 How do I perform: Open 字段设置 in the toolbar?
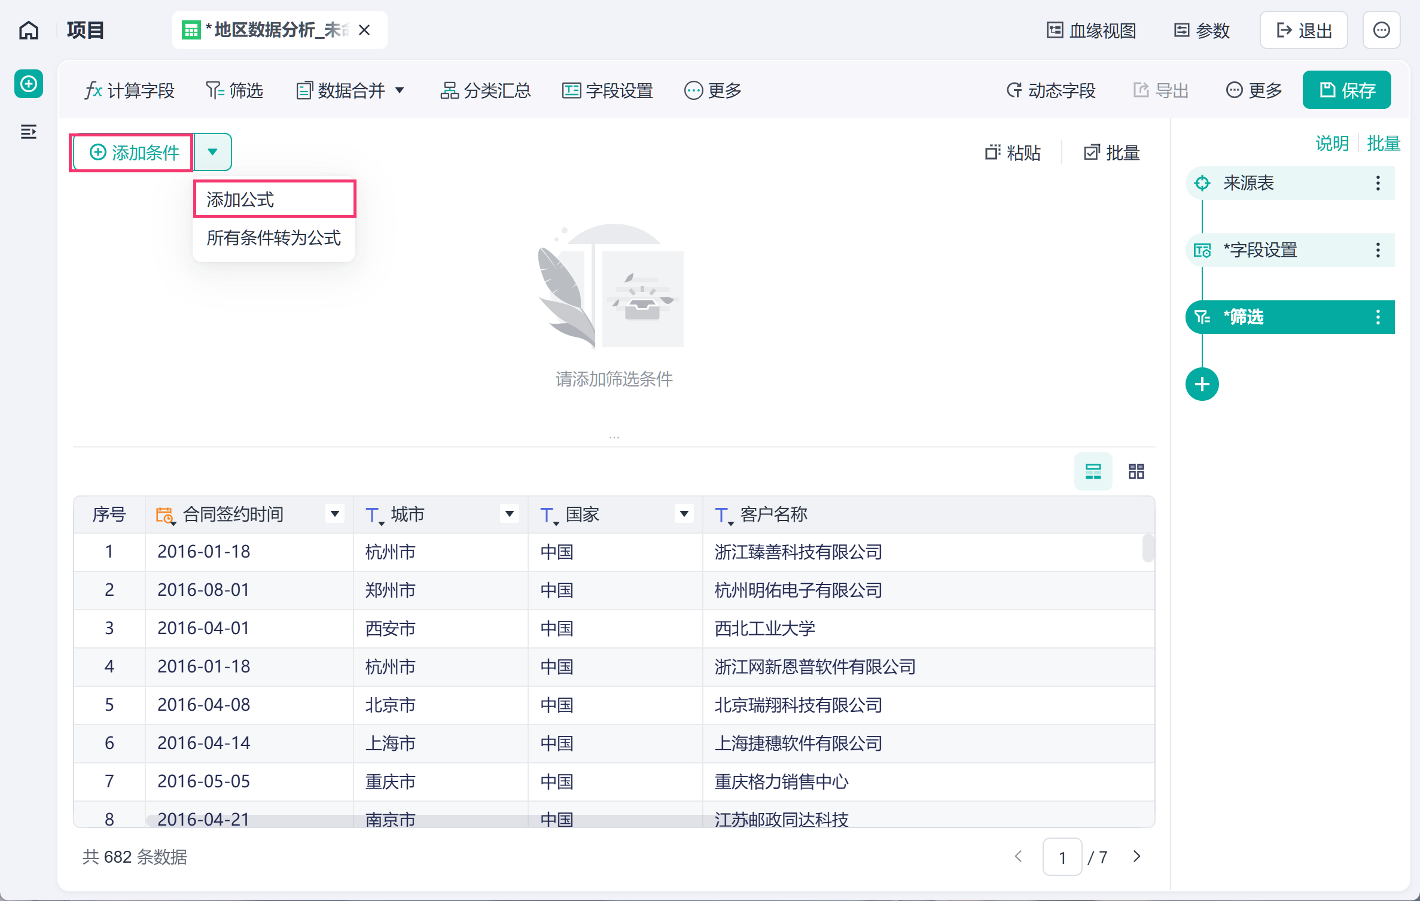pyautogui.click(x=607, y=90)
